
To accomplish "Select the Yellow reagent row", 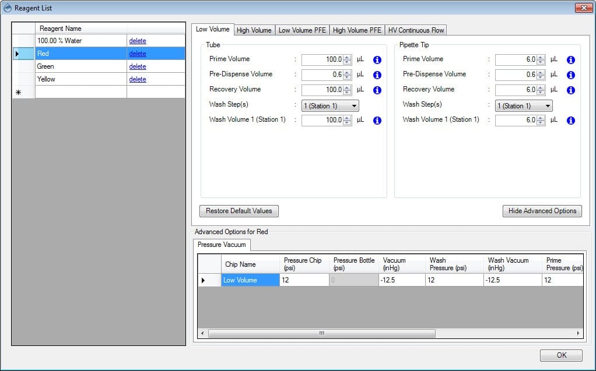I will 80,79.
